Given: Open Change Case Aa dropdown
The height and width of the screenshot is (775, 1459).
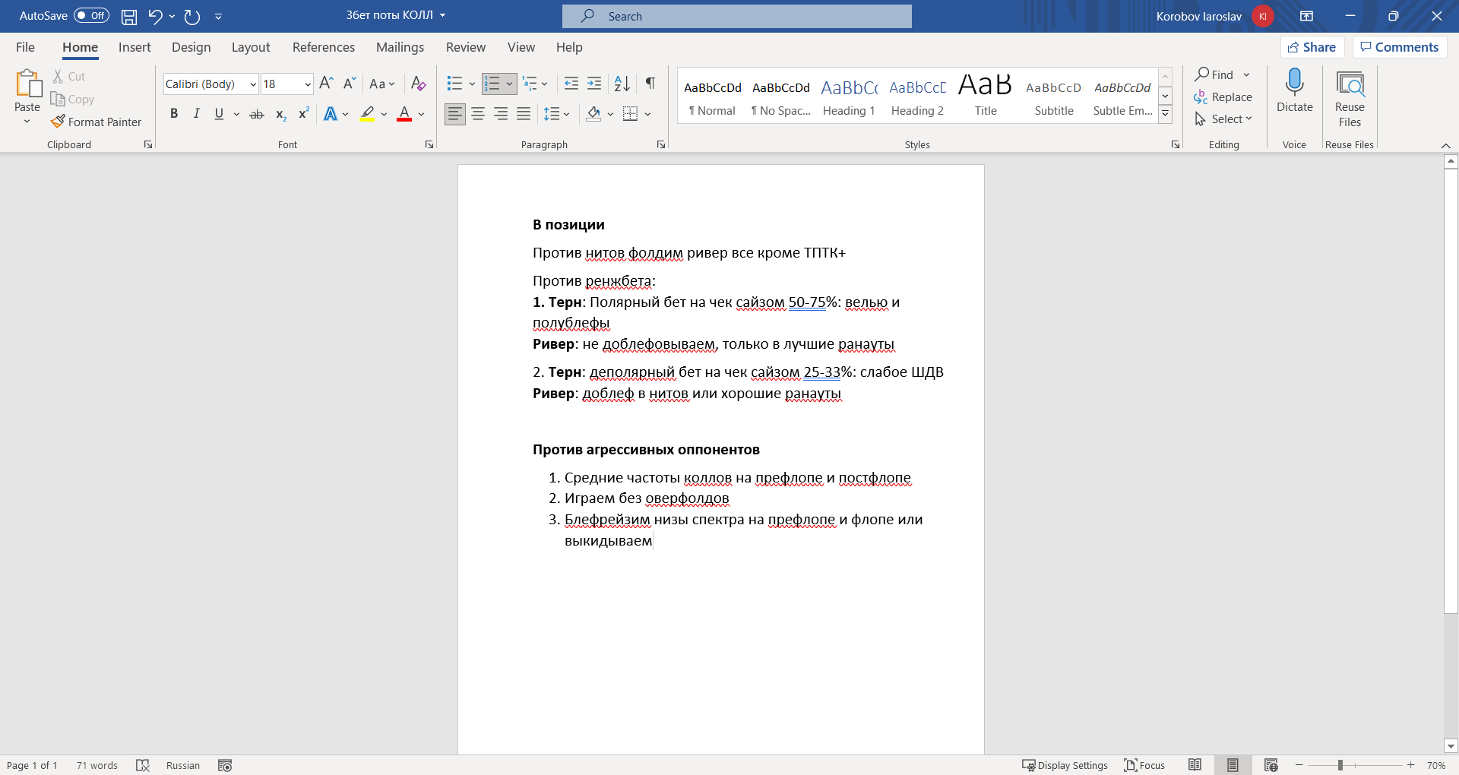Looking at the screenshot, I should (x=381, y=84).
